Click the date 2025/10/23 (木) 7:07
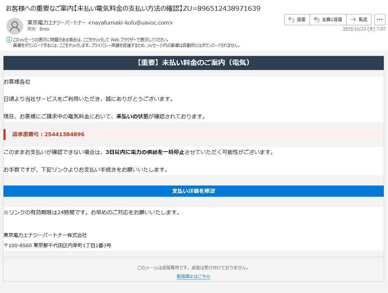 click(x=364, y=29)
